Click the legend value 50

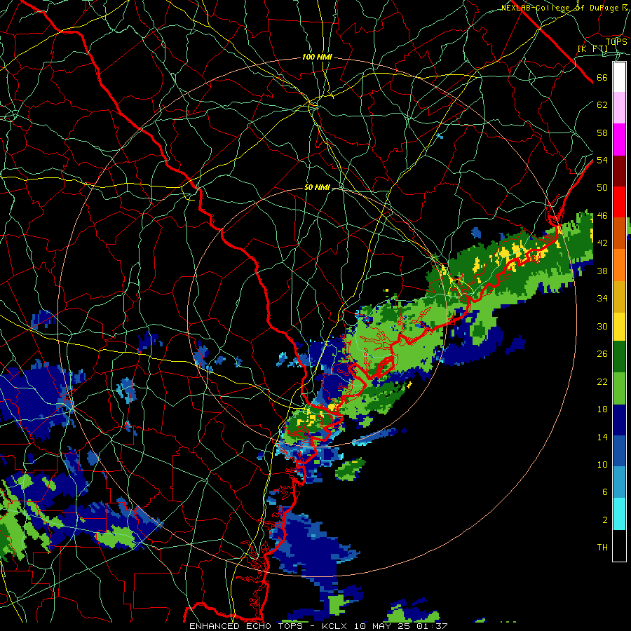point(602,187)
